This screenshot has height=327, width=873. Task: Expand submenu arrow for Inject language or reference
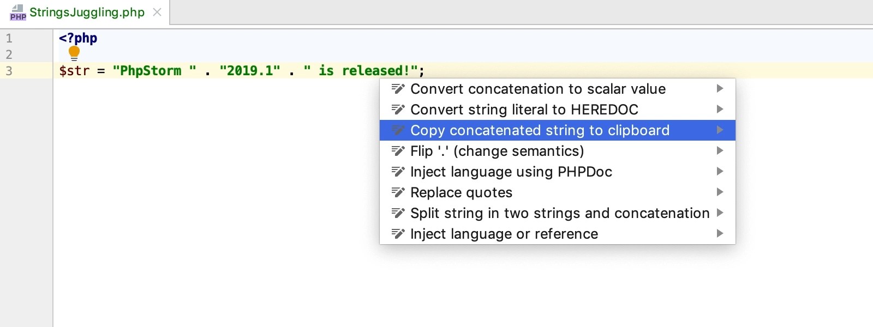(x=720, y=233)
